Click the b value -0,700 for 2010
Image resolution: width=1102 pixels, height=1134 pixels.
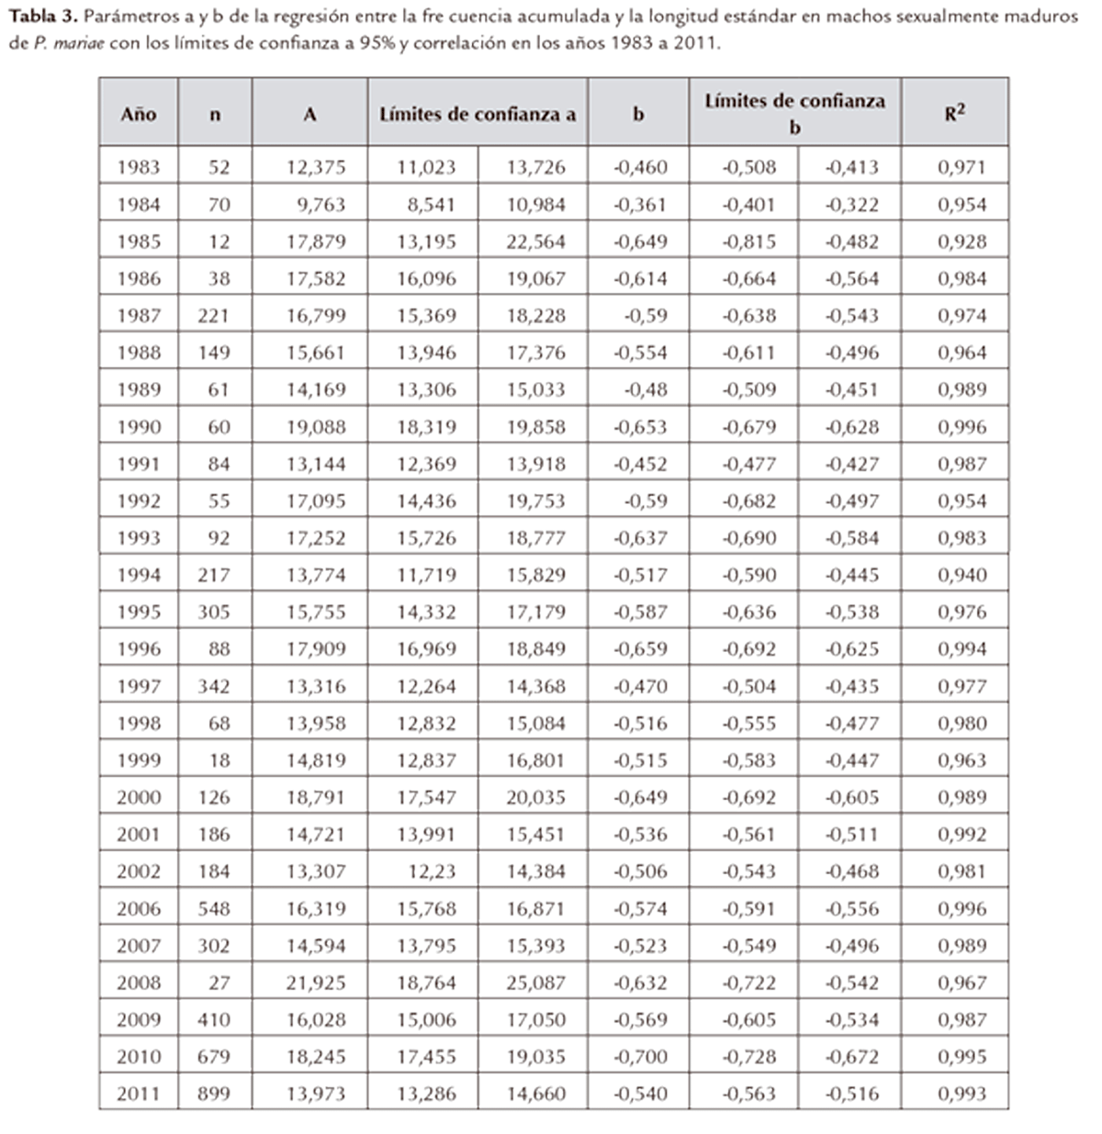click(640, 1057)
